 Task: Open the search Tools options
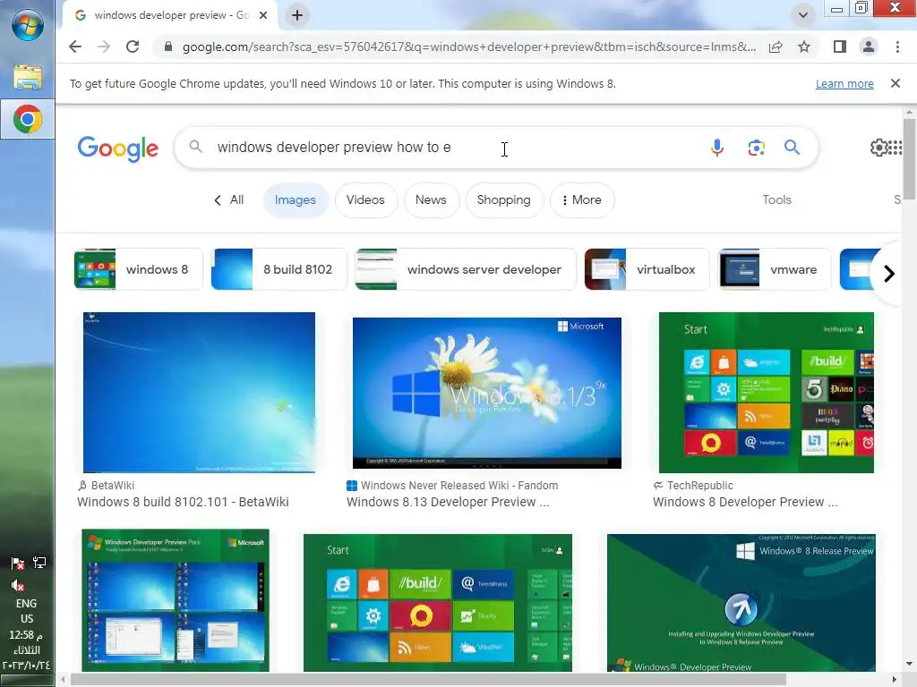pyautogui.click(x=776, y=199)
